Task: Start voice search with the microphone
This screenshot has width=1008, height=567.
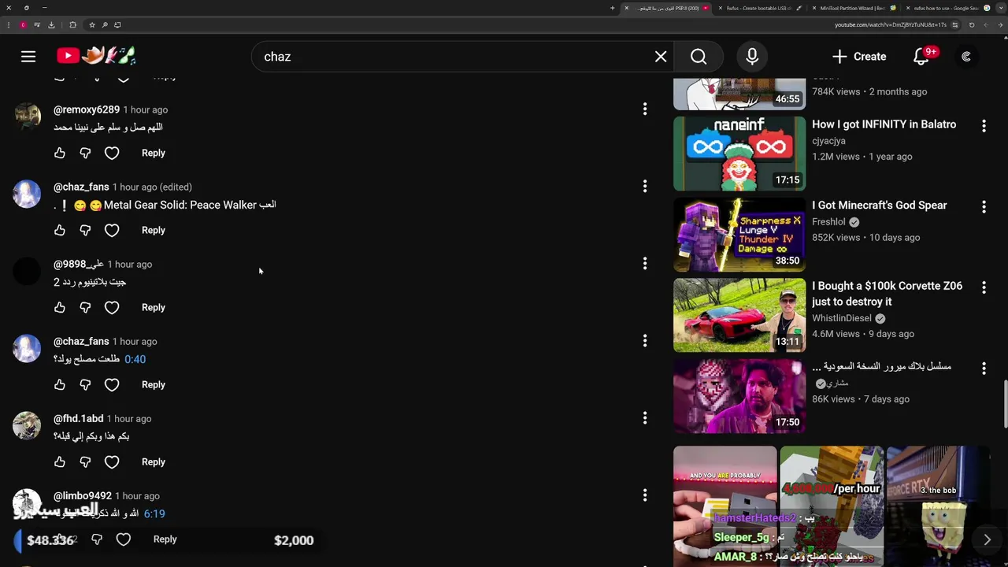Action: point(752,57)
